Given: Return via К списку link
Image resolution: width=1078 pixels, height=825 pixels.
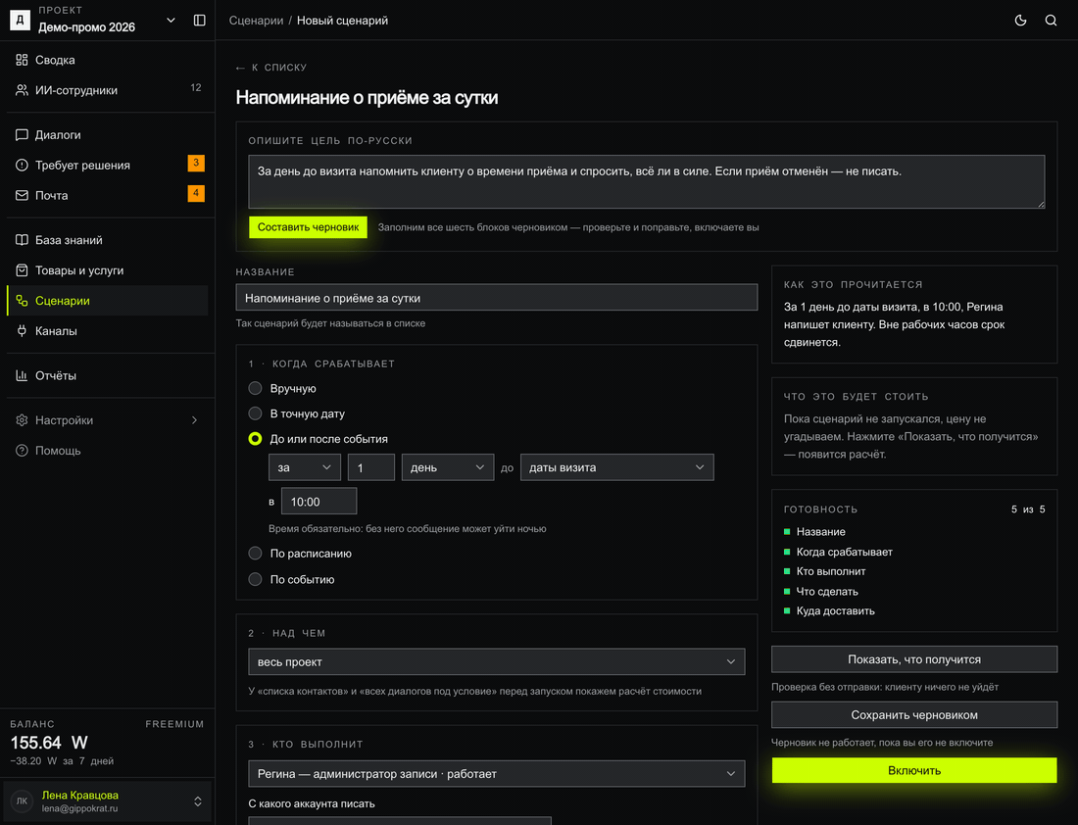Looking at the screenshot, I should 270,68.
